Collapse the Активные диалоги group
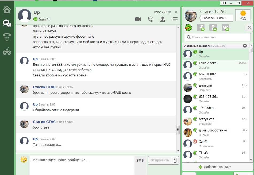254x175 pixels. coord(245,46)
